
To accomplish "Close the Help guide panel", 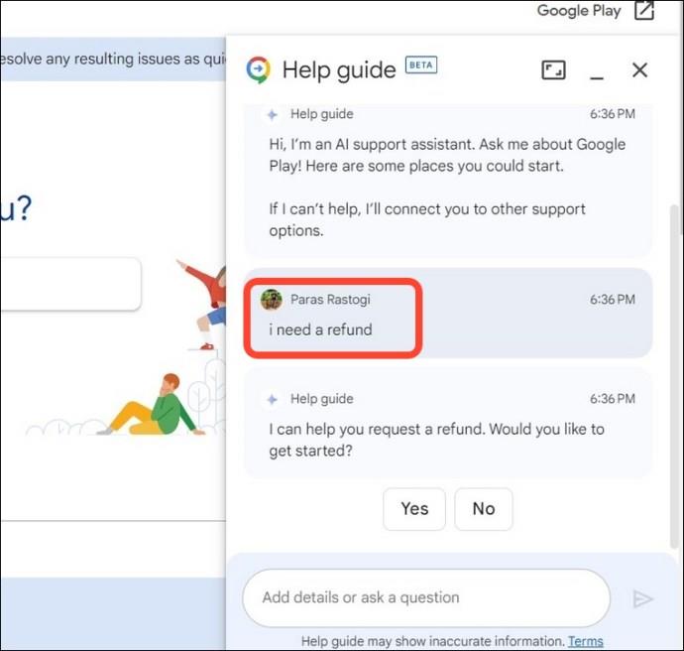I will pos(639,69).
